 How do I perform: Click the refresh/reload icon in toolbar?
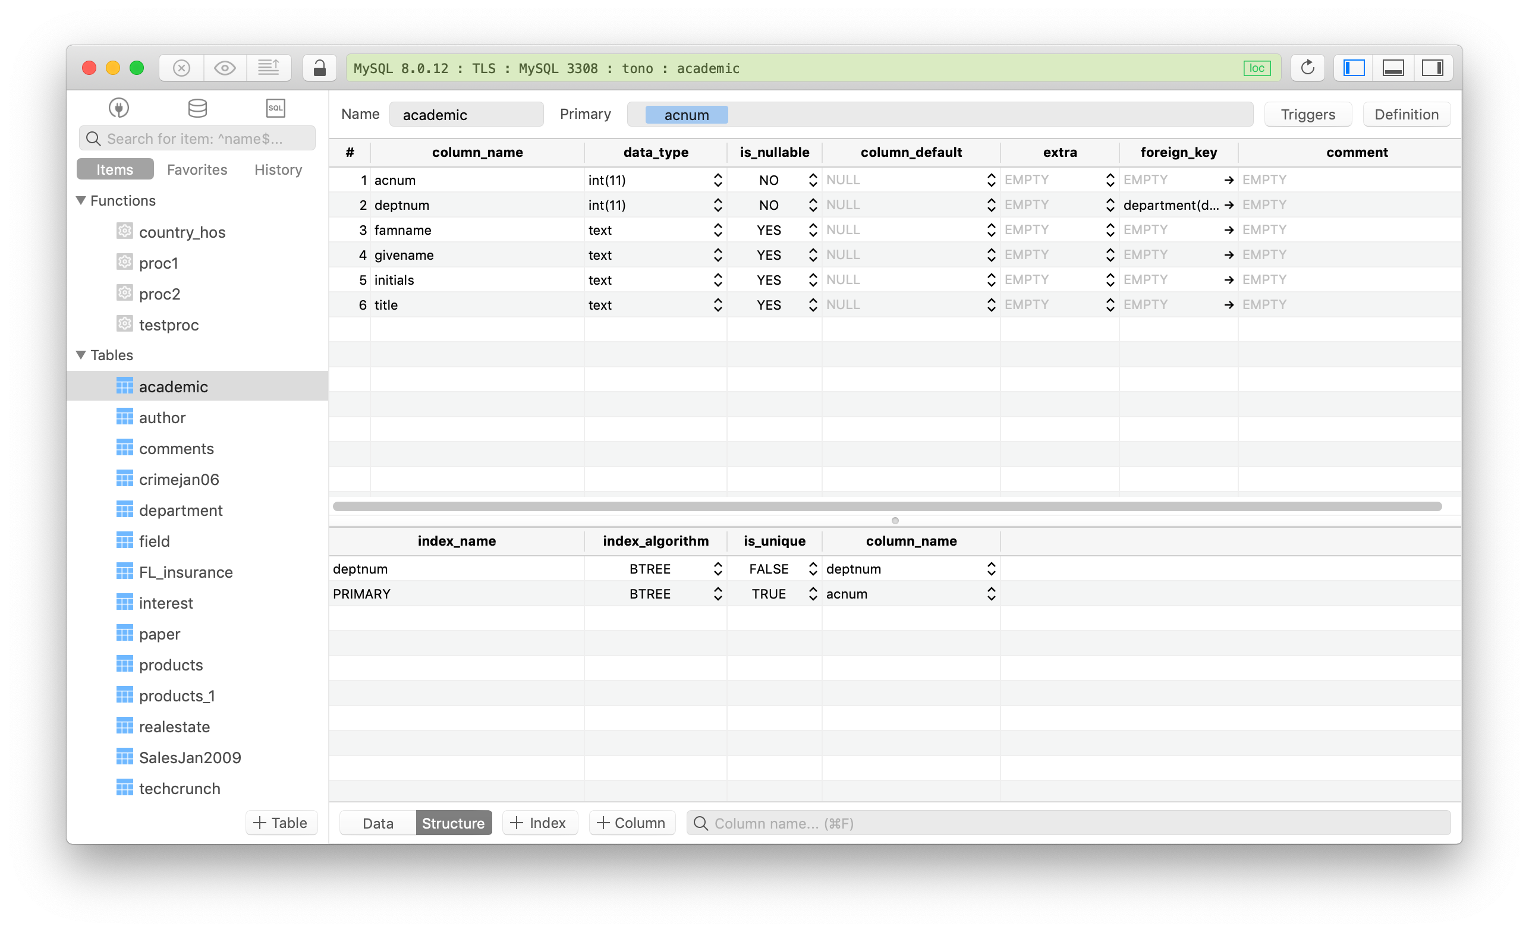pyautogui.click(x=1306, y=68)
